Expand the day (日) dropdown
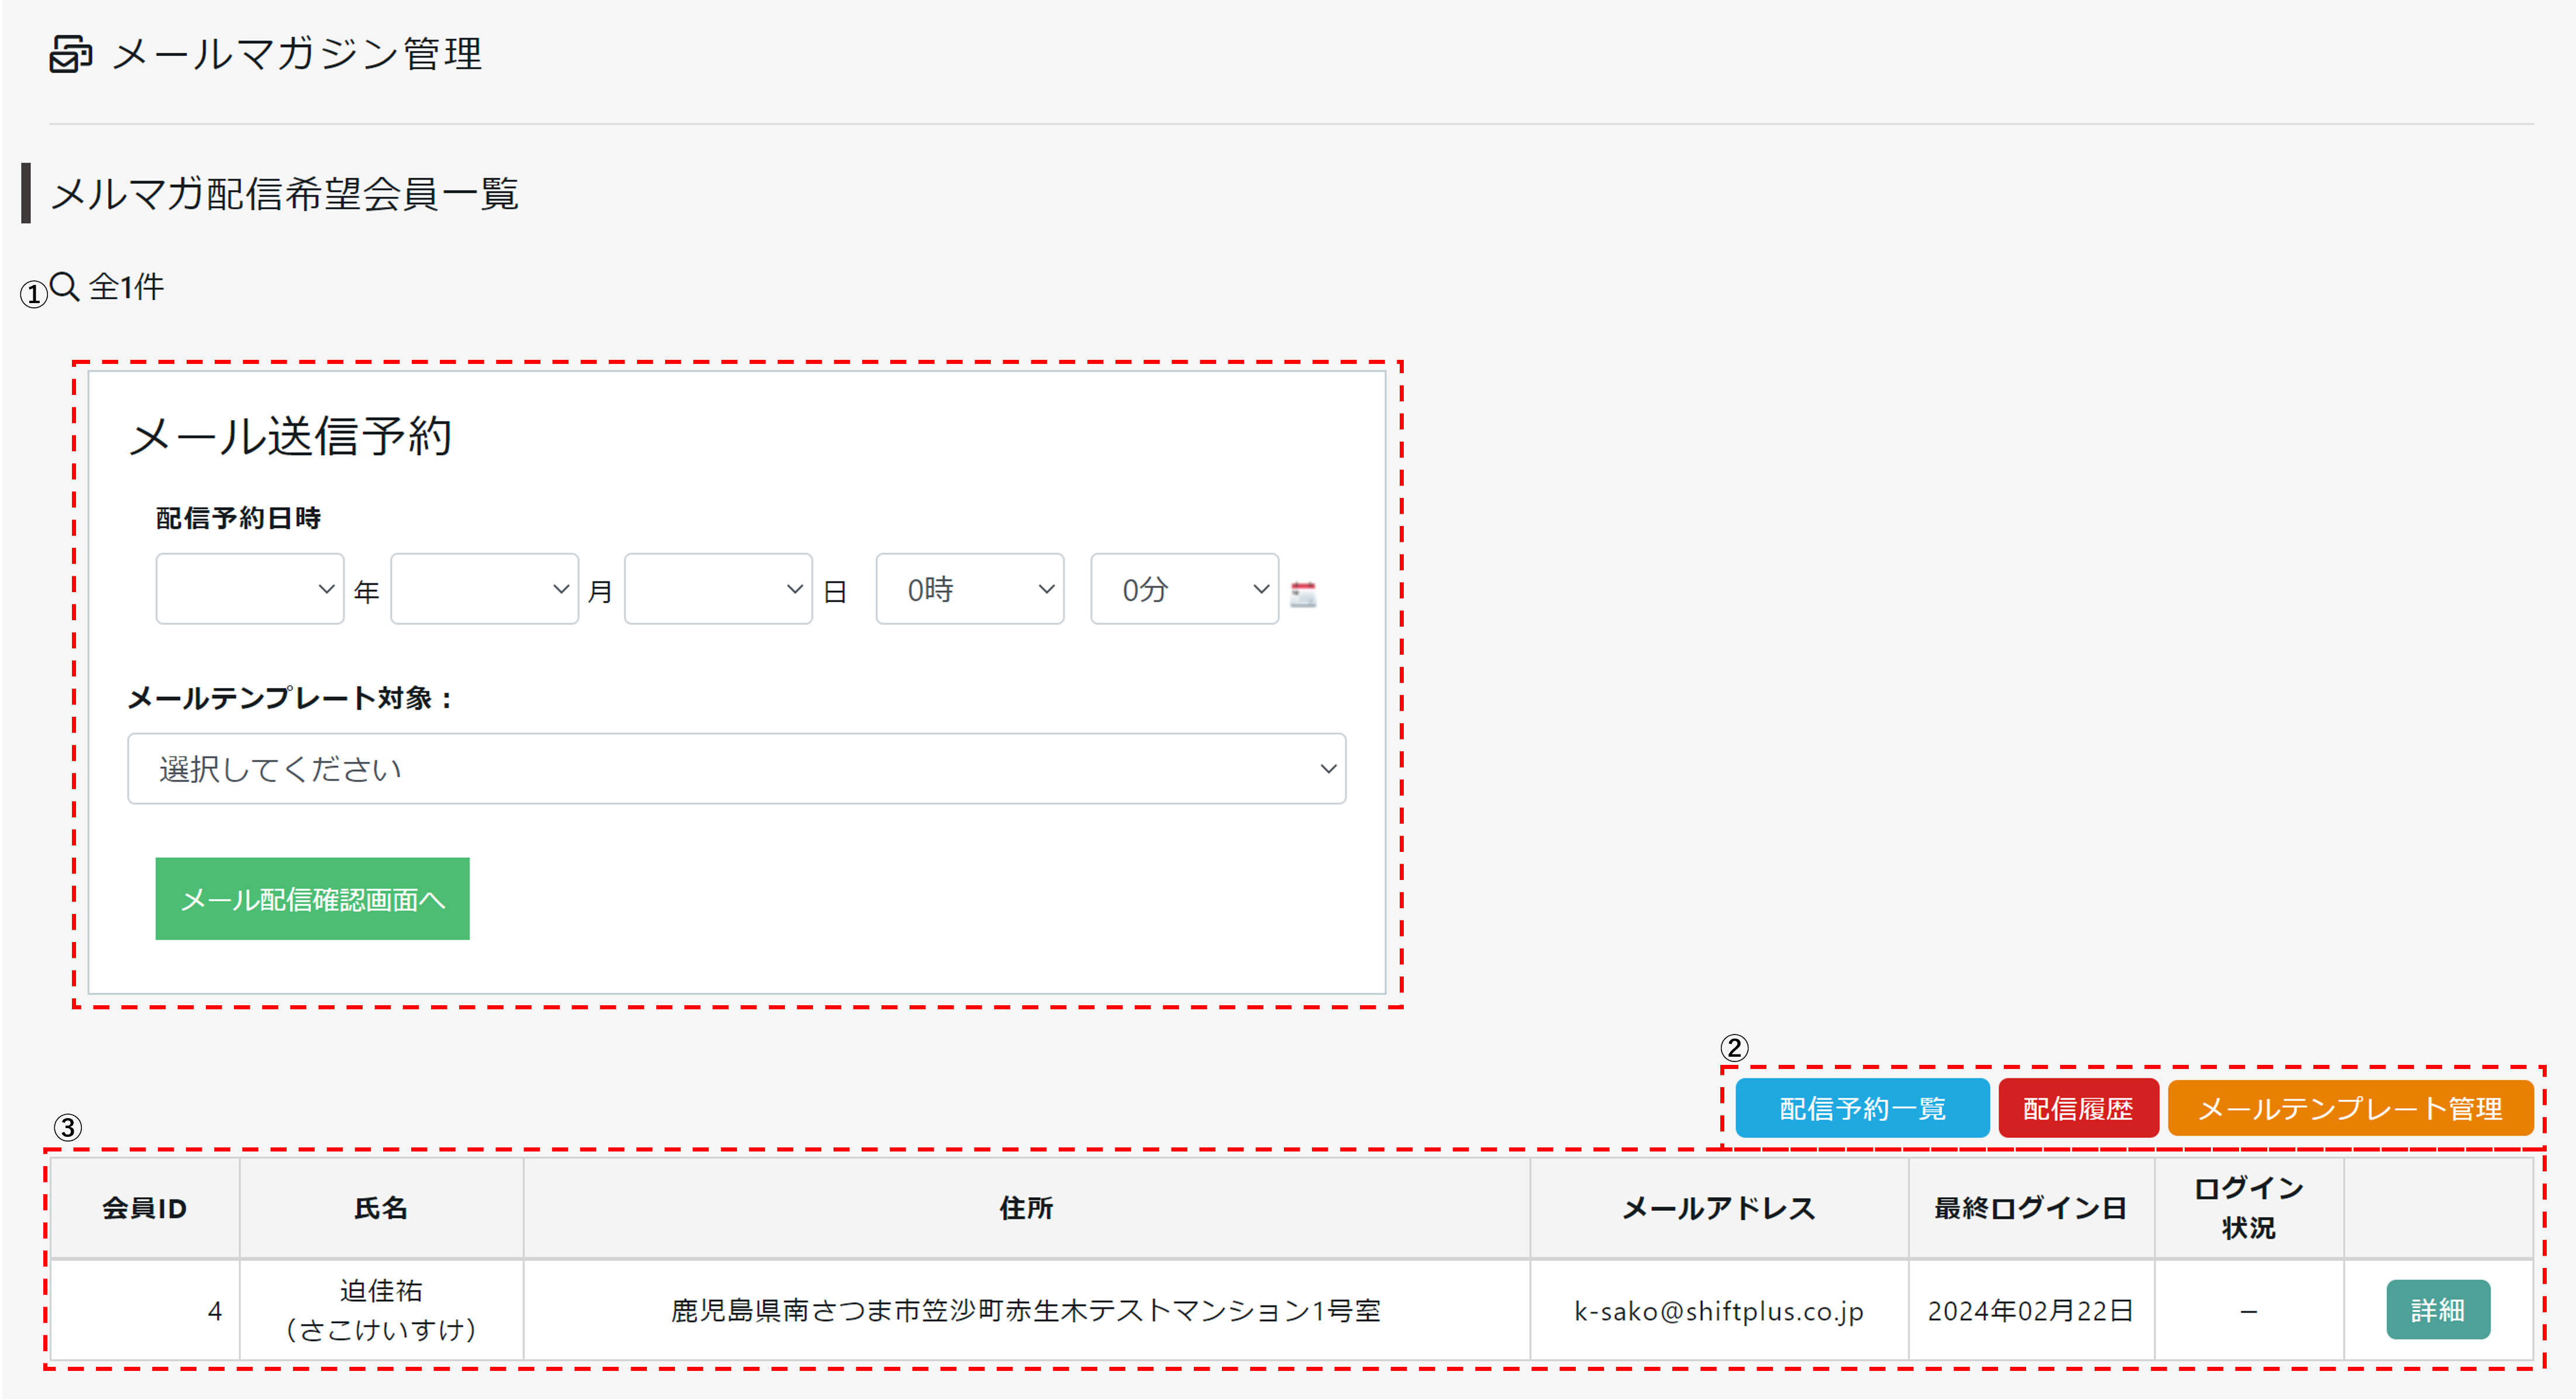This screenshot has width=2576, height=1399. click(x=718, y=589)
